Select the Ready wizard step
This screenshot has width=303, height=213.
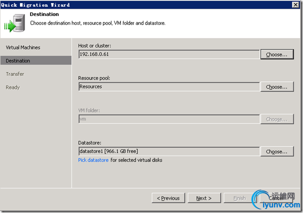(12, 87)
